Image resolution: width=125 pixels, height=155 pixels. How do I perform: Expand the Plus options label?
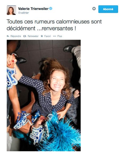pos(60,36)
